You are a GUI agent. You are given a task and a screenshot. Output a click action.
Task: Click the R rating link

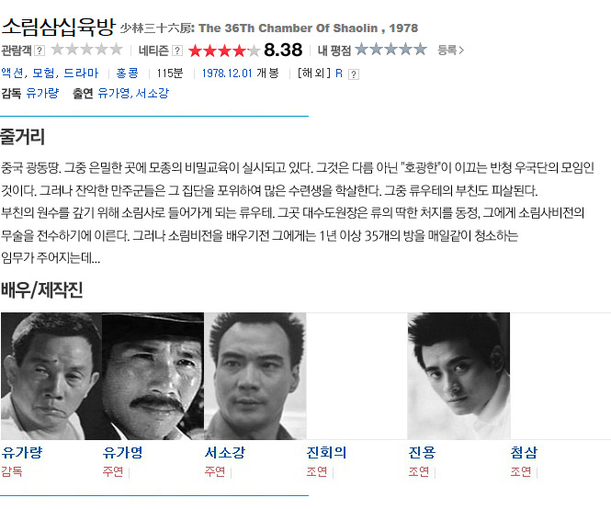point(339,74)
